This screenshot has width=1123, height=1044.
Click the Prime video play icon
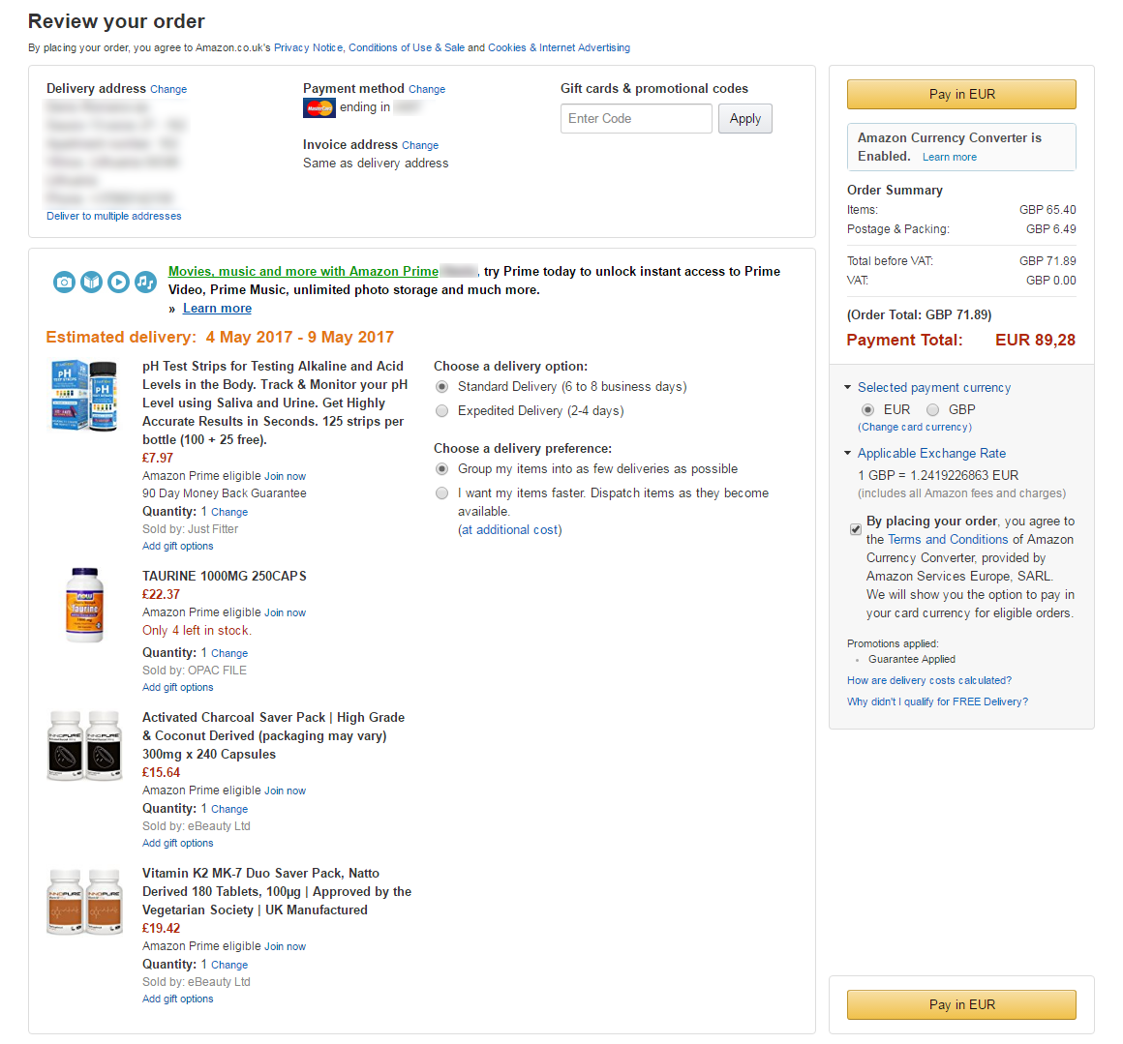[x=119, y=282]
